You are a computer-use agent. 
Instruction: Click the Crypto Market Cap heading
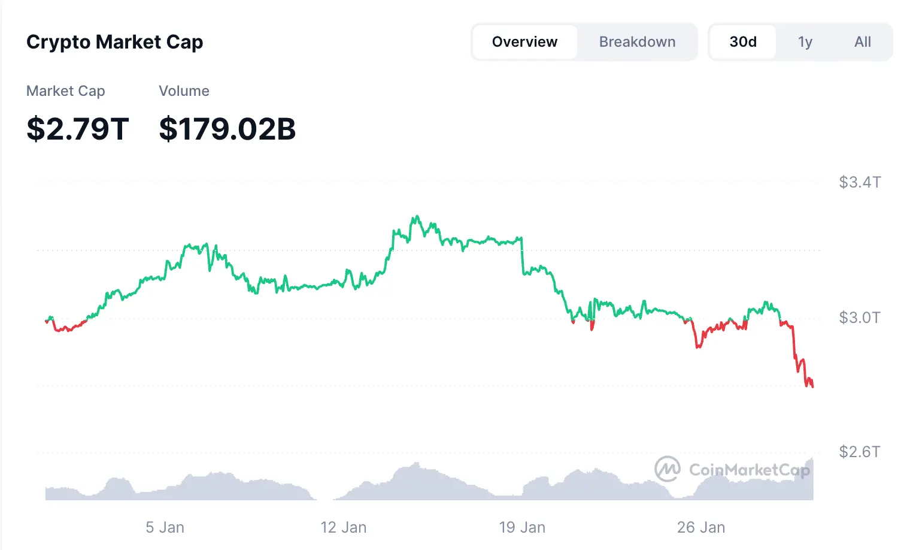(115, 42)
